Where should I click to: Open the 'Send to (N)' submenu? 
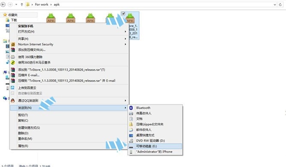[x=69, y=108]
